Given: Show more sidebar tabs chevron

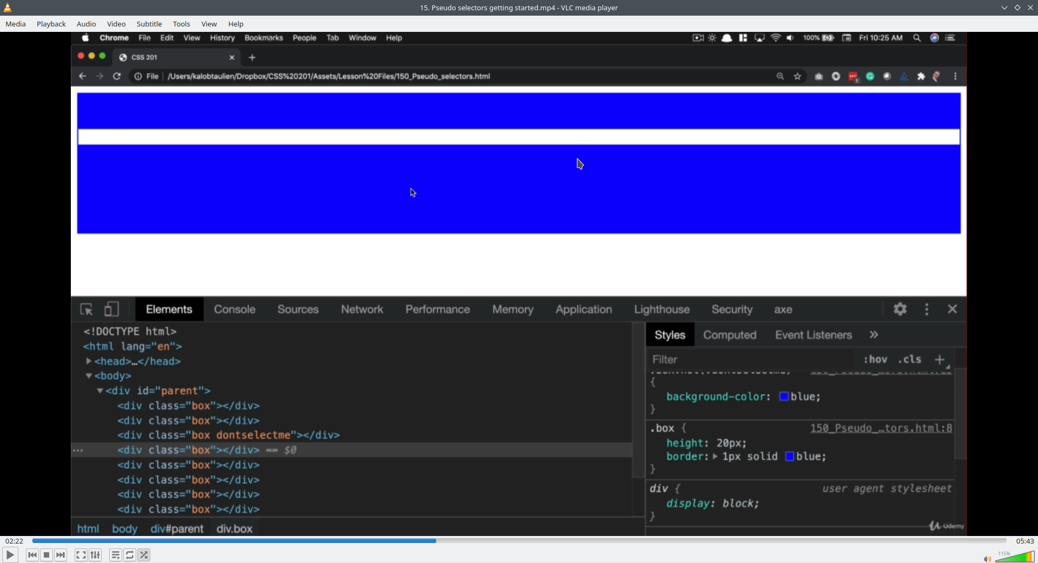Looking at the screenshot, I should tap(874, 335).
